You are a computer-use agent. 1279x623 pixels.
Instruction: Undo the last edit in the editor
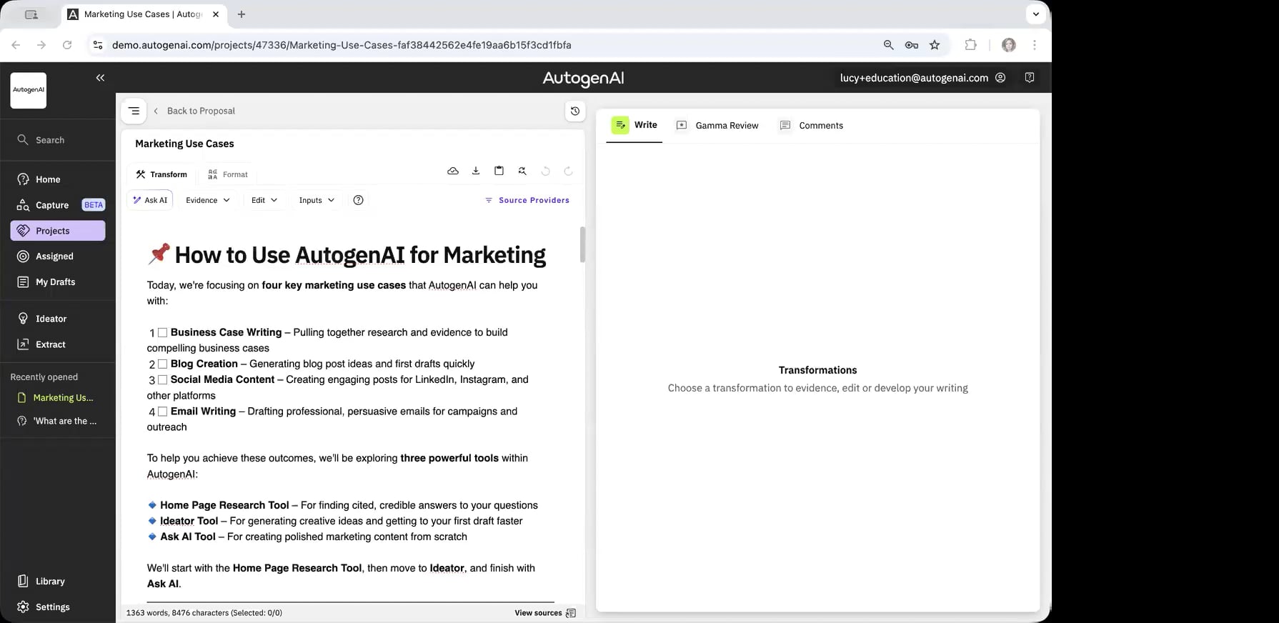click(545, 171)
